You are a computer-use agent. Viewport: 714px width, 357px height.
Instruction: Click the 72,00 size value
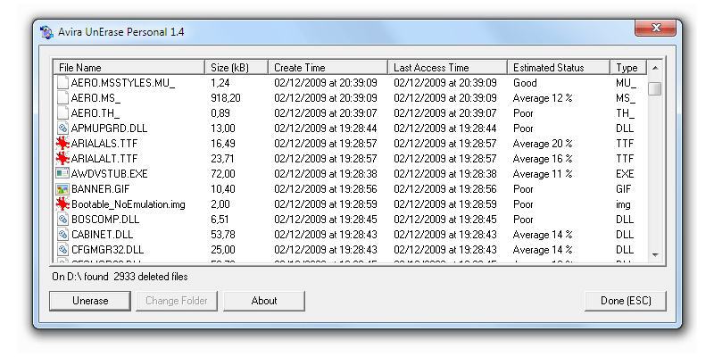point(223,174)
